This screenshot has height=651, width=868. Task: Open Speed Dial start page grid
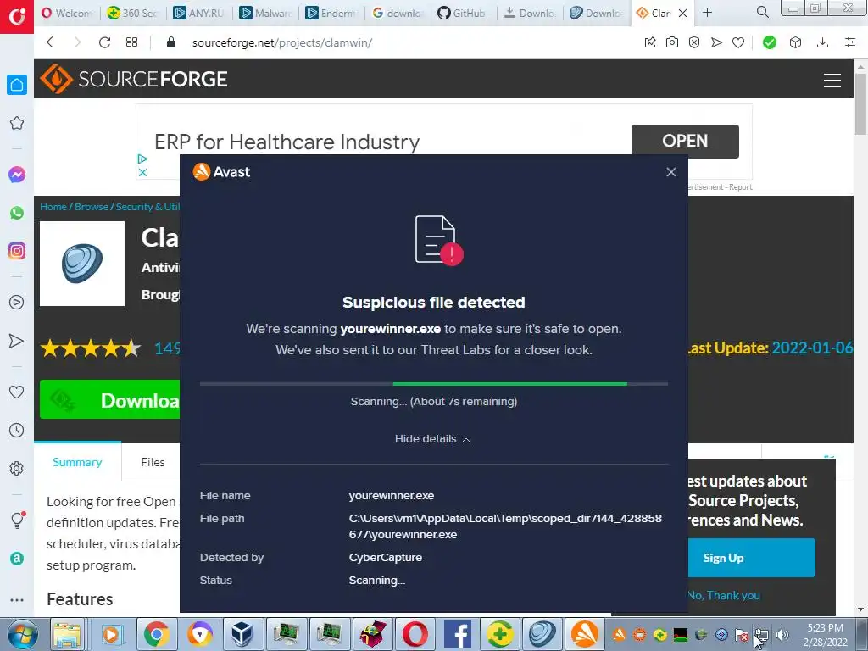pyautogui.click(x=131, y=42)
